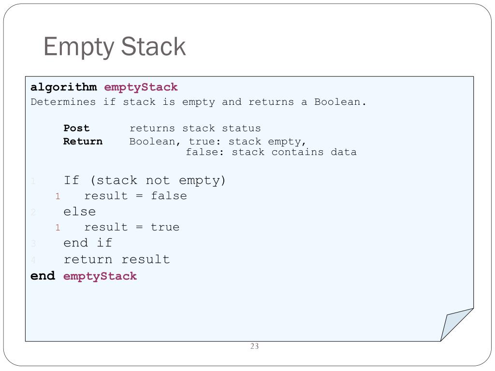Click the slide number 23
The width and height of the screenshot is (495, 371).
tap(254, 346)
